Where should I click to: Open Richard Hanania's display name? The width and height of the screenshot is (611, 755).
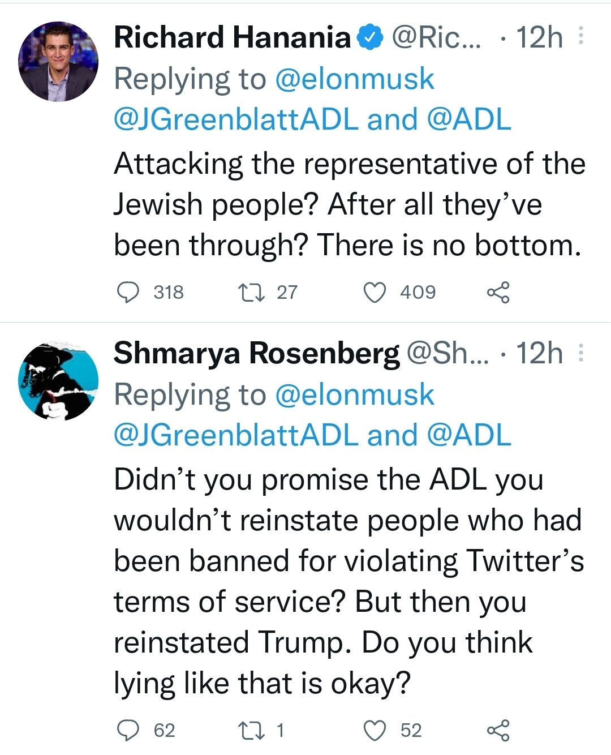click(x=232, y=37)
